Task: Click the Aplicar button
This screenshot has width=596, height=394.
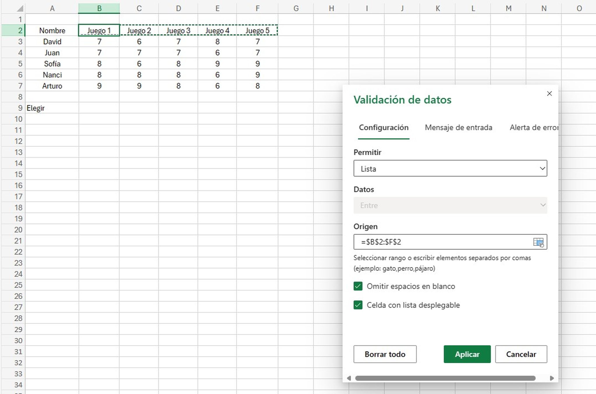Action: point(466,354)
